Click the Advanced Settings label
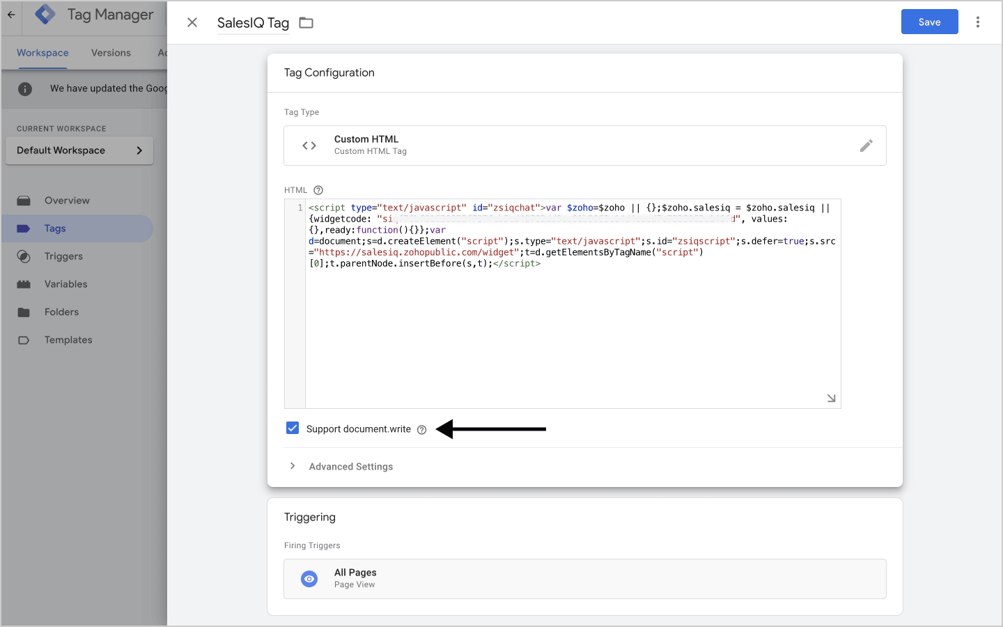Image resolution: width=1003 pixels, height=627 pixels. tap(350, 467)
